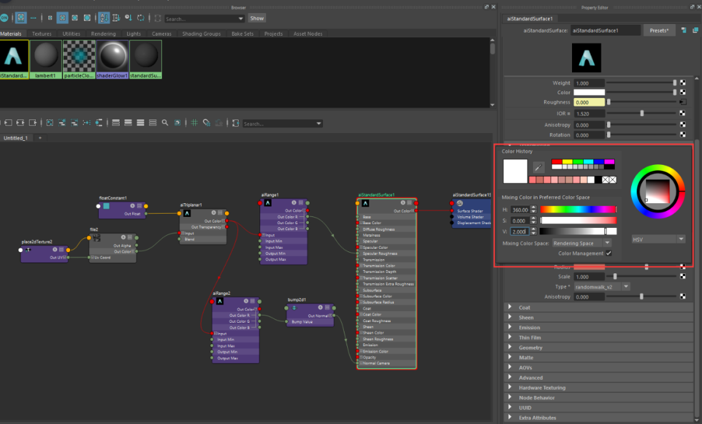Open the Rendering Space dropdown

(582, 243)
